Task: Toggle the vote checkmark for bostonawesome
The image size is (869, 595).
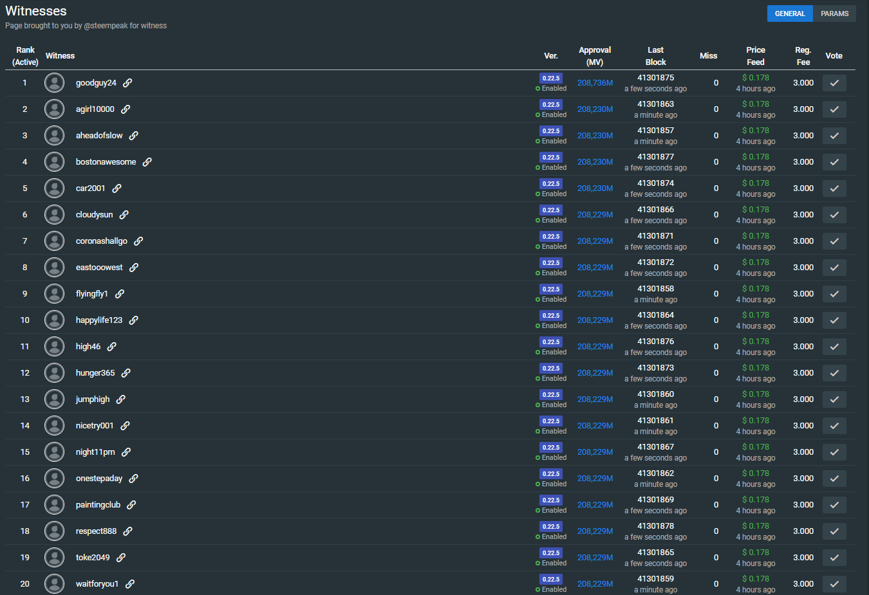Action: (x=834, y=162)
